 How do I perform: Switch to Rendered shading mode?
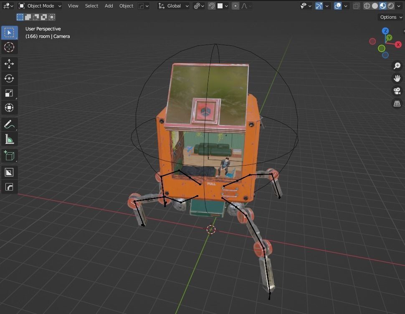[x=391, y=6]
